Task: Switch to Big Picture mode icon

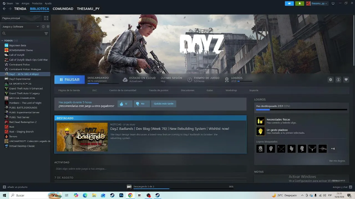Action: click(333, 3)
